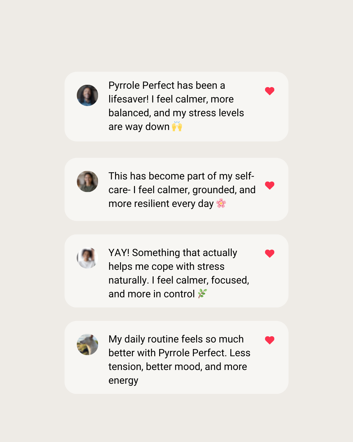
Task: Open the review about coping with stress naturally
Action: tap(179, 273)
